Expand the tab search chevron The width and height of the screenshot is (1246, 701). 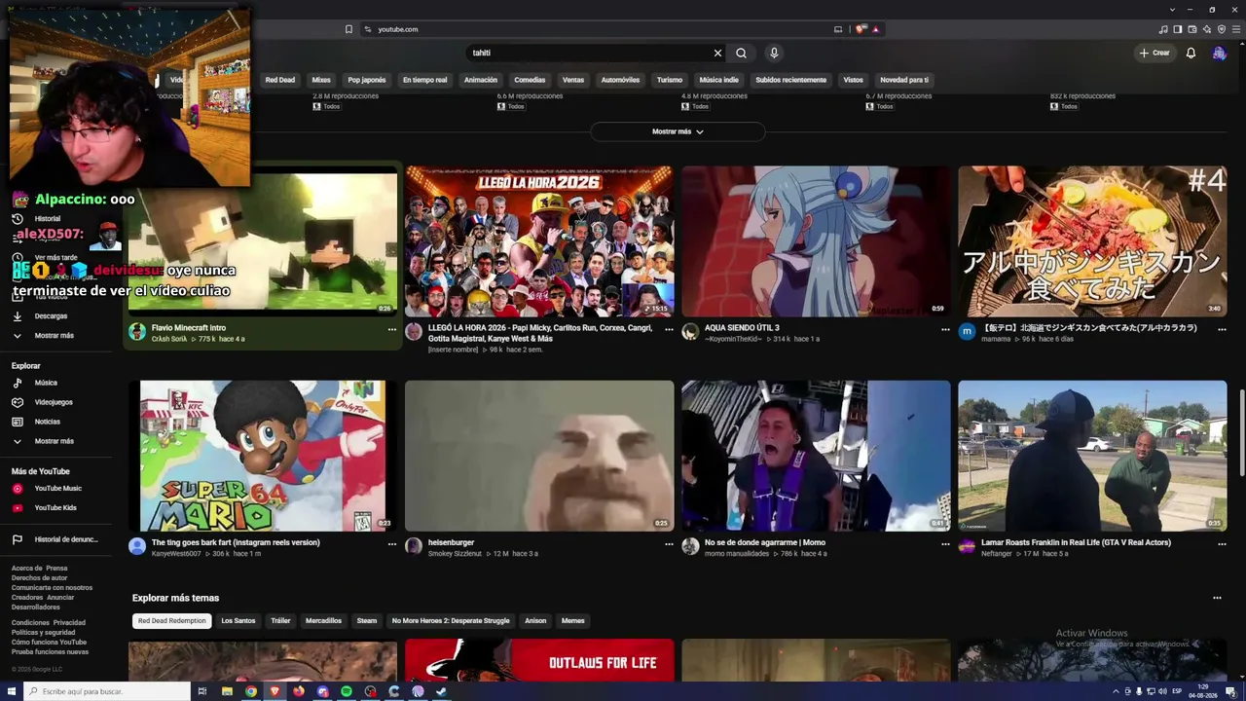1172,9
